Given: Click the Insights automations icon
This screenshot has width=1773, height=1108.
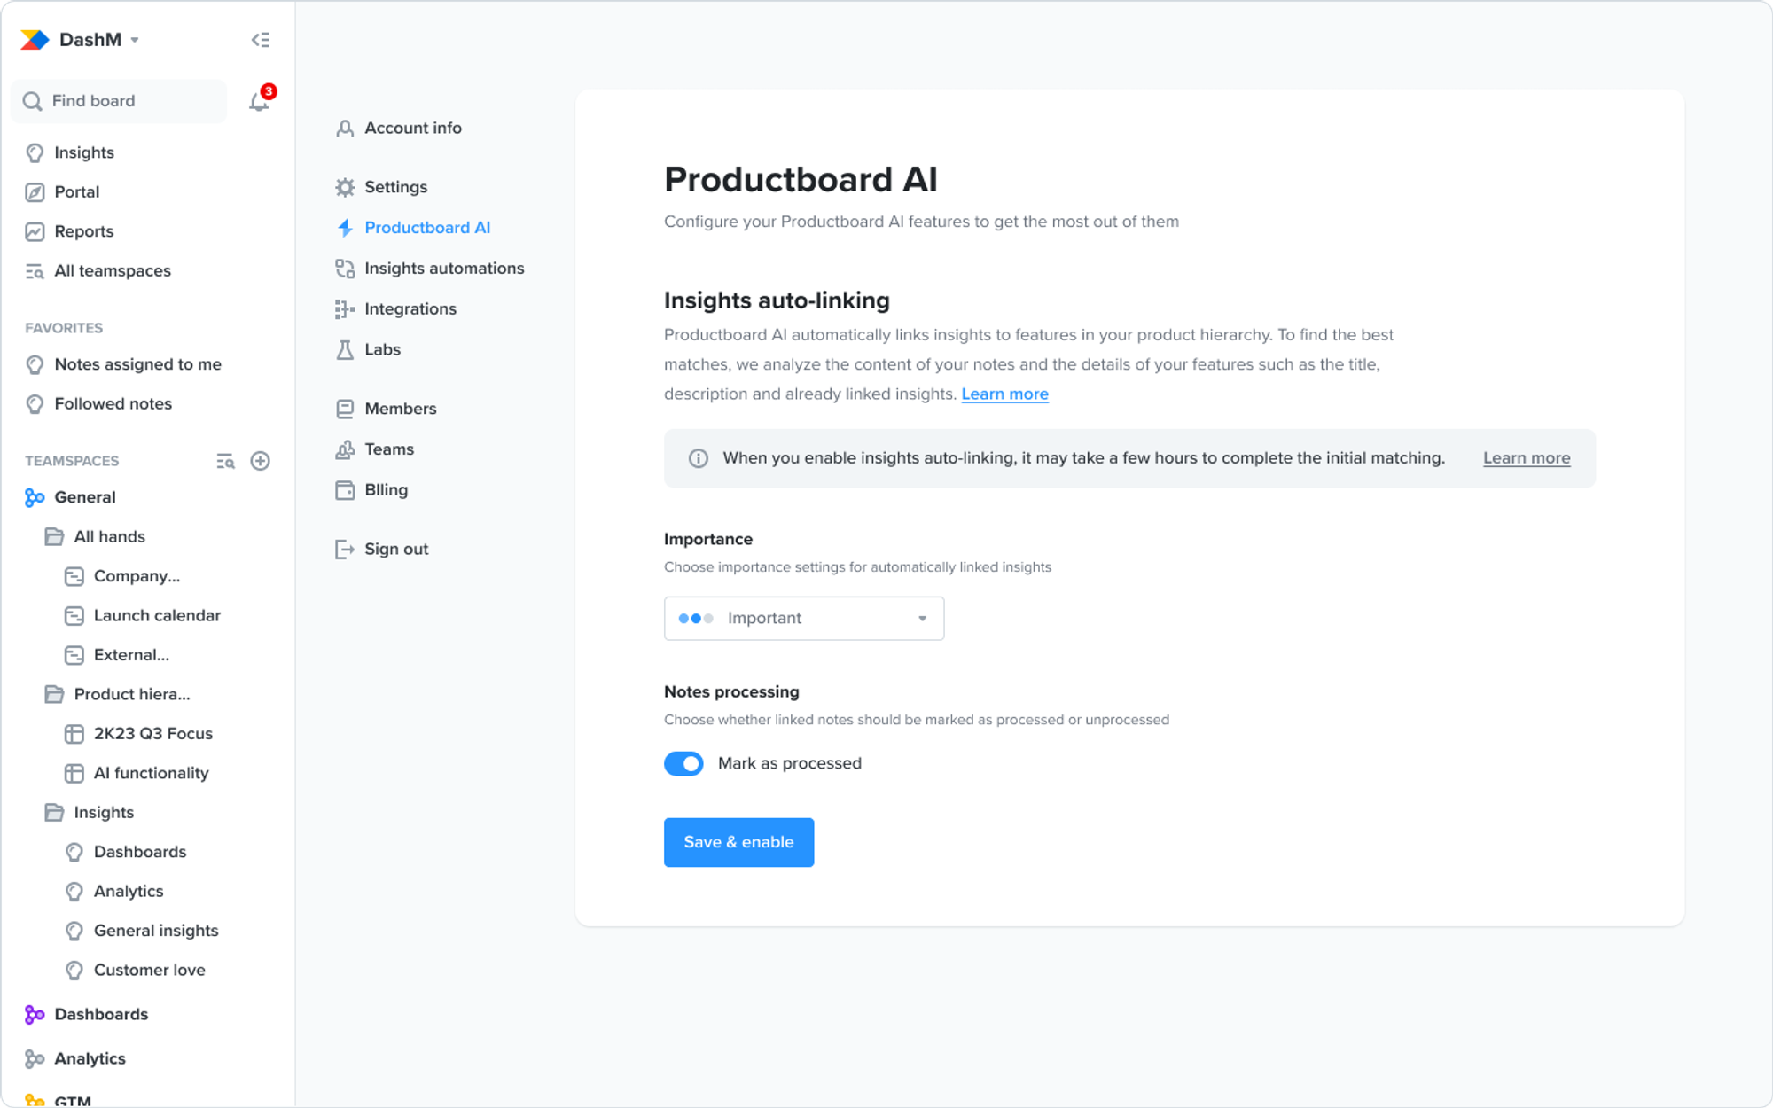Looking at the screenshot, I should pyautogui.click(x=345, y=268).
